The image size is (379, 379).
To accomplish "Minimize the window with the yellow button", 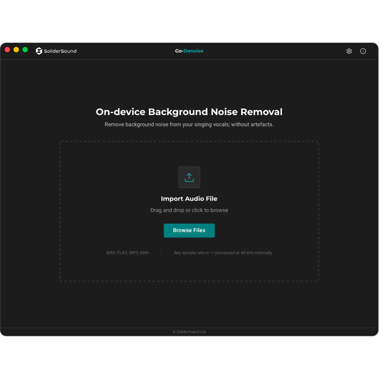I will [16, 50].
